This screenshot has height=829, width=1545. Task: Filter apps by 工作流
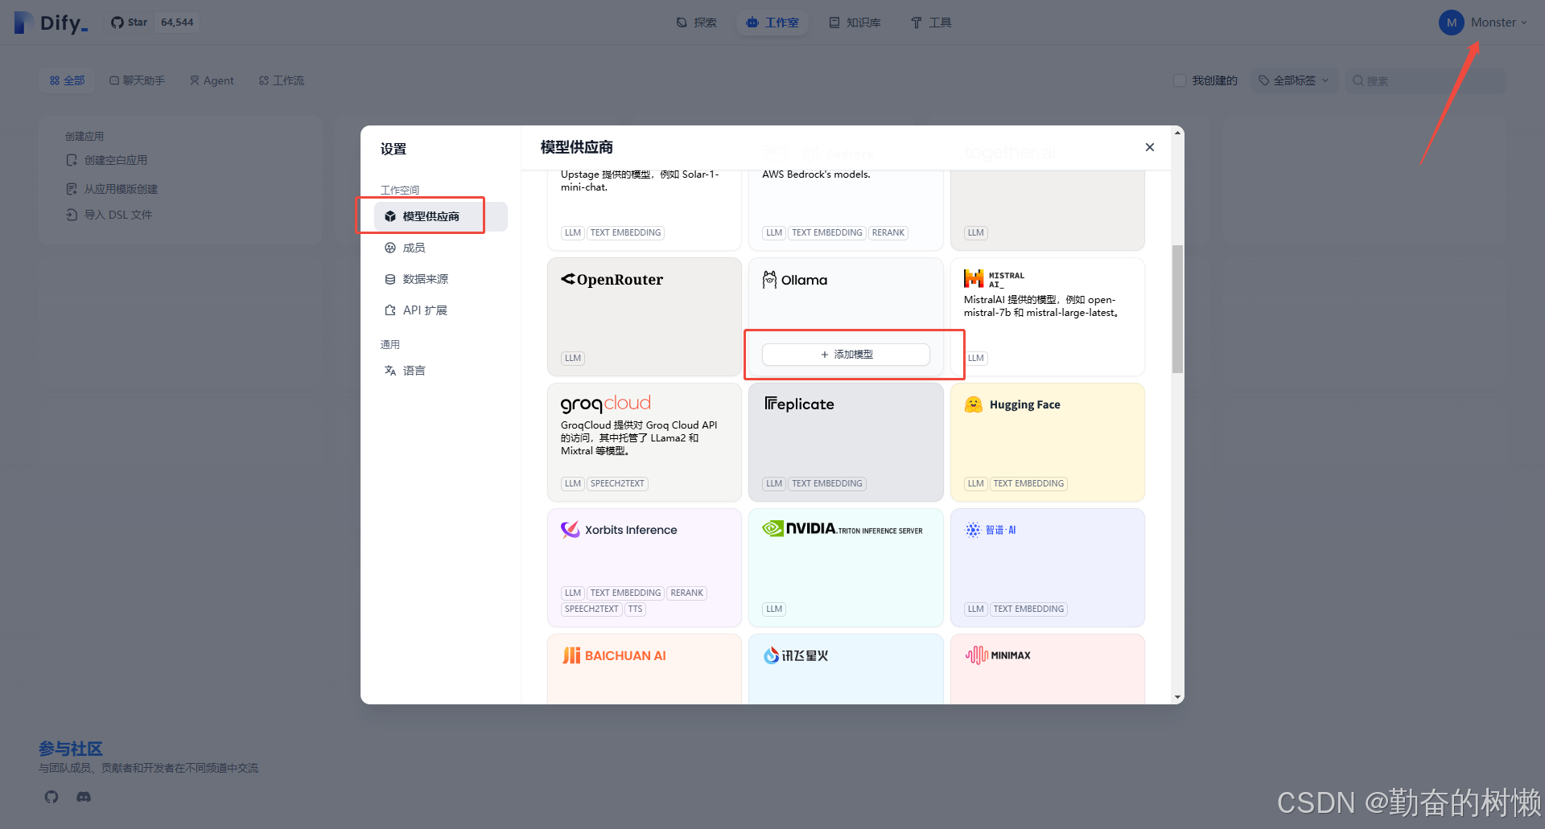(x=282, y=80)
